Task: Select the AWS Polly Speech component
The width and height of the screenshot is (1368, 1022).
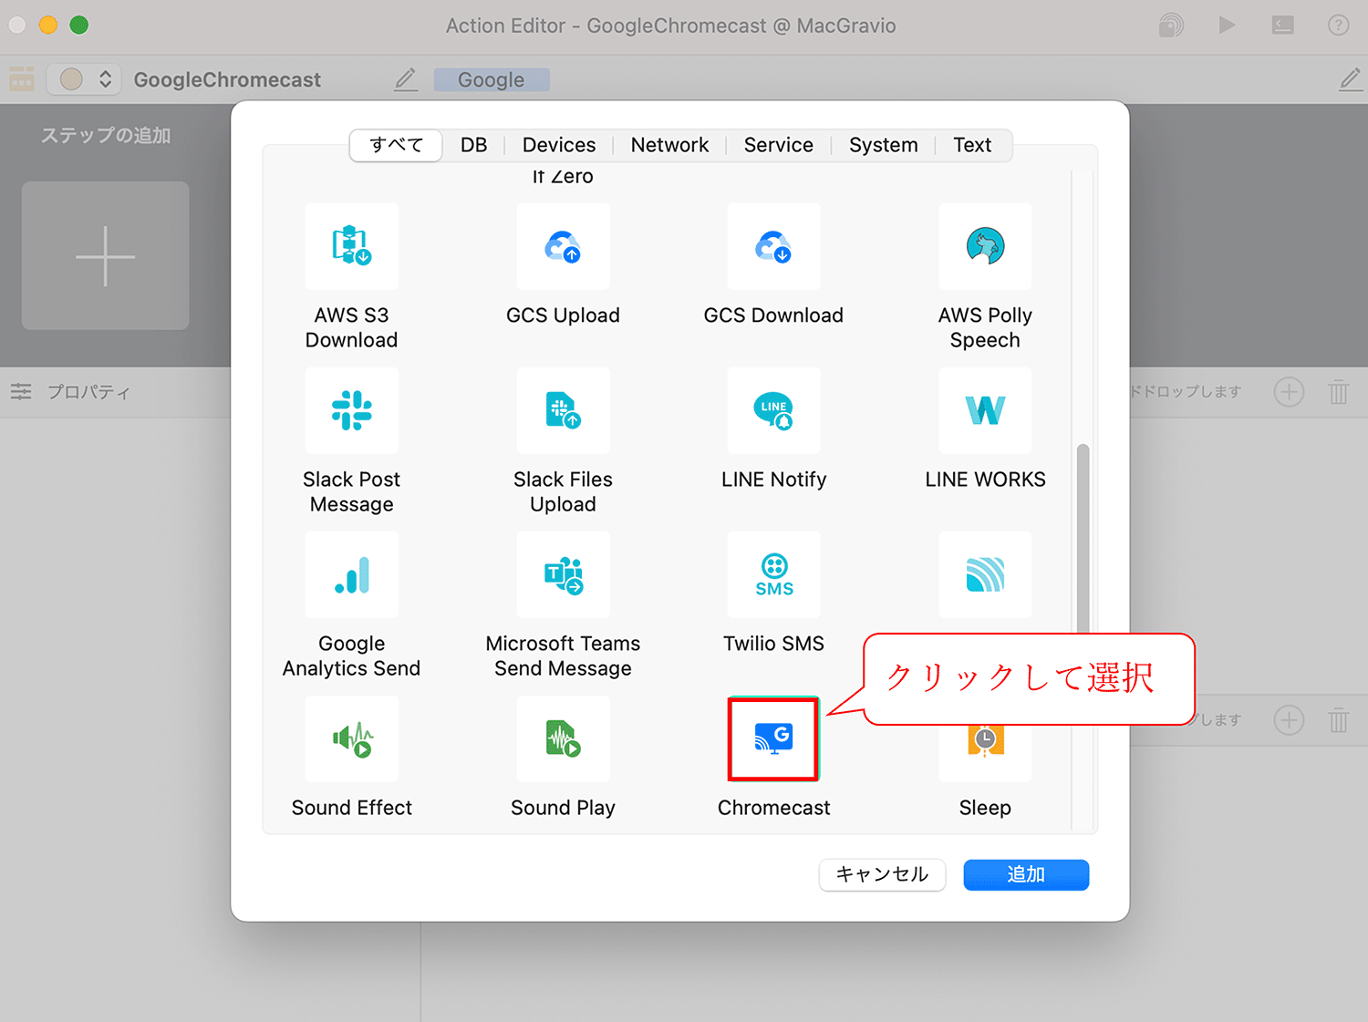Action: tap(985, 246)
